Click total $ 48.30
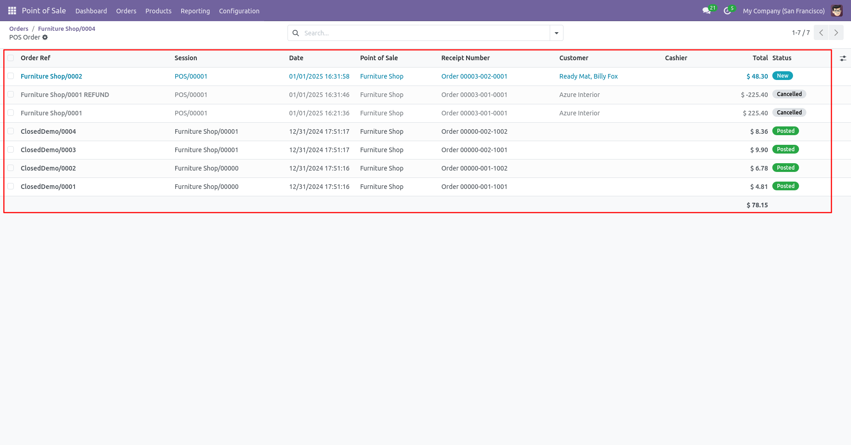This screenshot has height=445, width=851. tap(757, 76)
